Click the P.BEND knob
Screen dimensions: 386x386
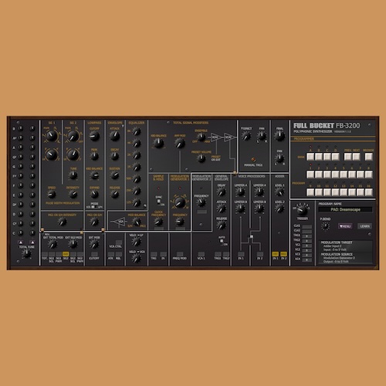click(x=325, y=226)
